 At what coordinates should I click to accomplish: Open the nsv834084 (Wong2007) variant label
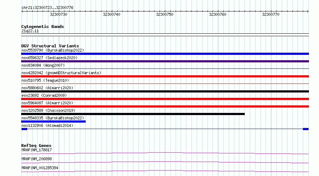[x=43, y=65]
